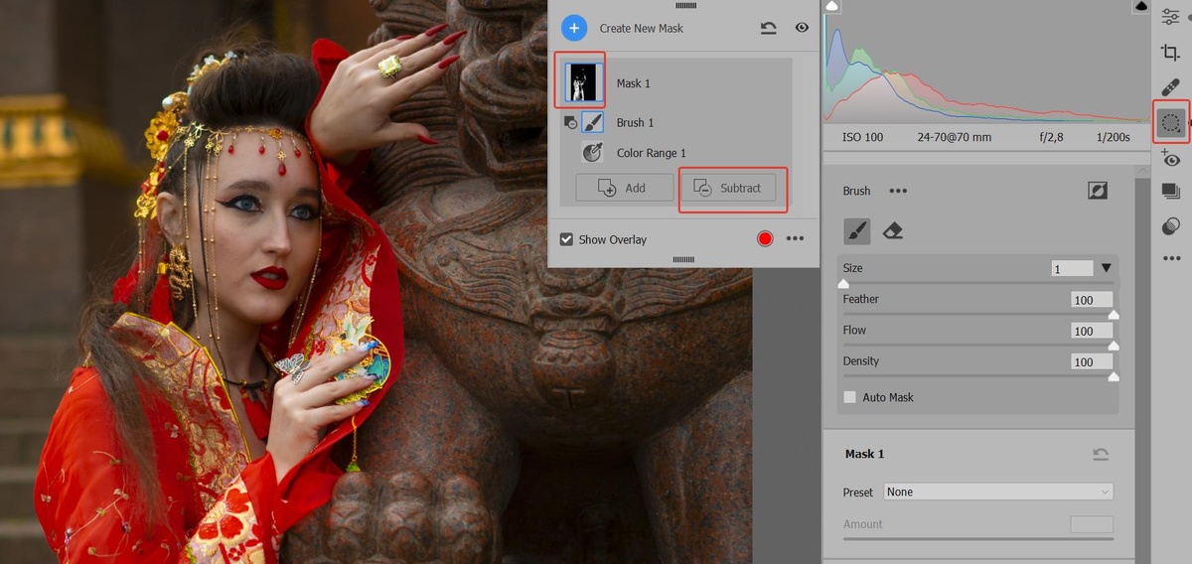This screenshot has height=564, width=1192.
Task: Click the Color Range 1 label
Action: [652, 153]
